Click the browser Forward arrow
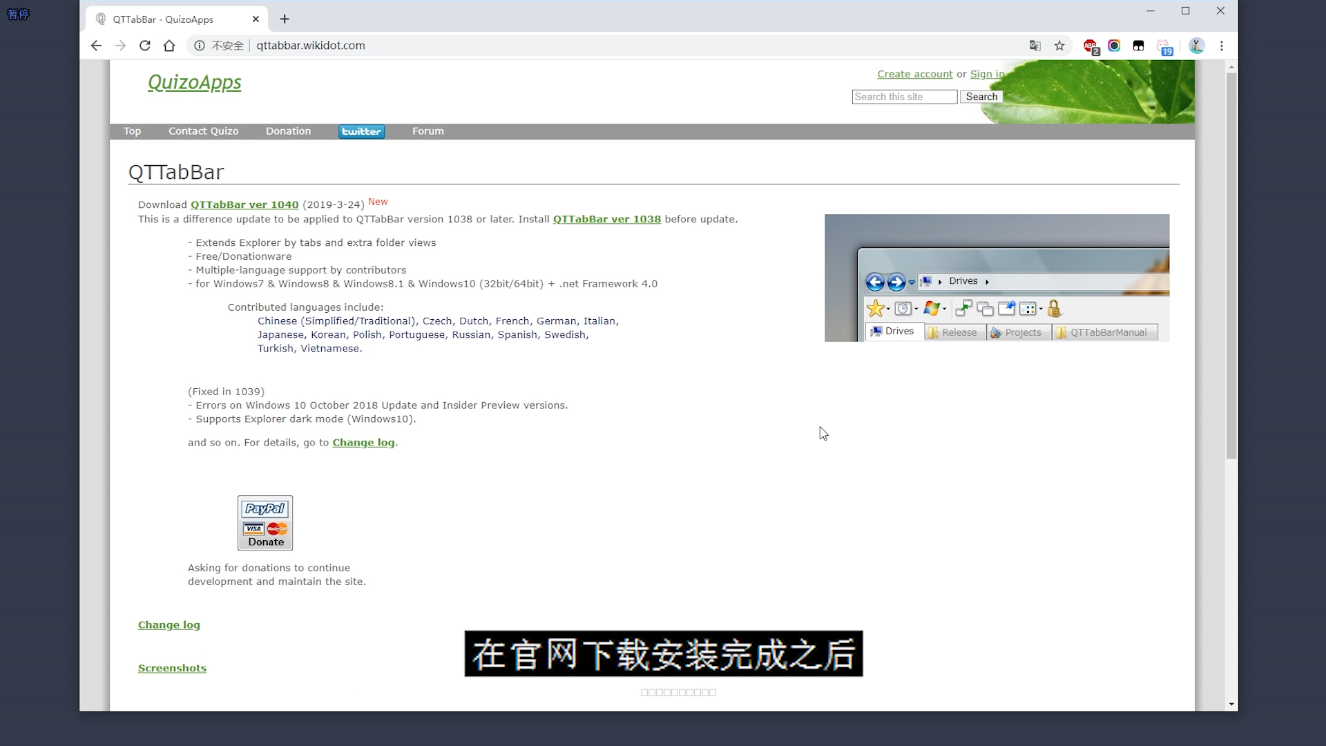The width and height of the screenshot is (1326, 746). point(120,46)
